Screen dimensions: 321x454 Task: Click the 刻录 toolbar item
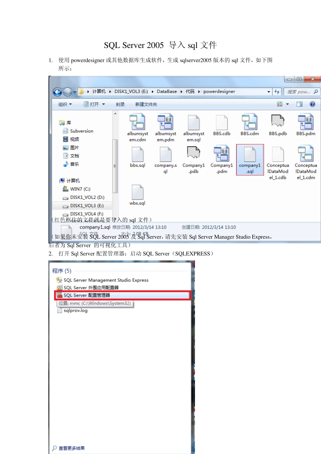coord(120,104)
